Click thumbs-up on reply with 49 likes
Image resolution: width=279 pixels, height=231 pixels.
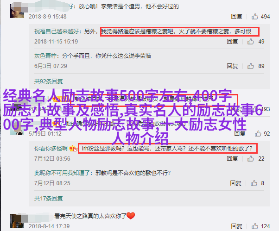pyautogui.click(x=250, y=41)
